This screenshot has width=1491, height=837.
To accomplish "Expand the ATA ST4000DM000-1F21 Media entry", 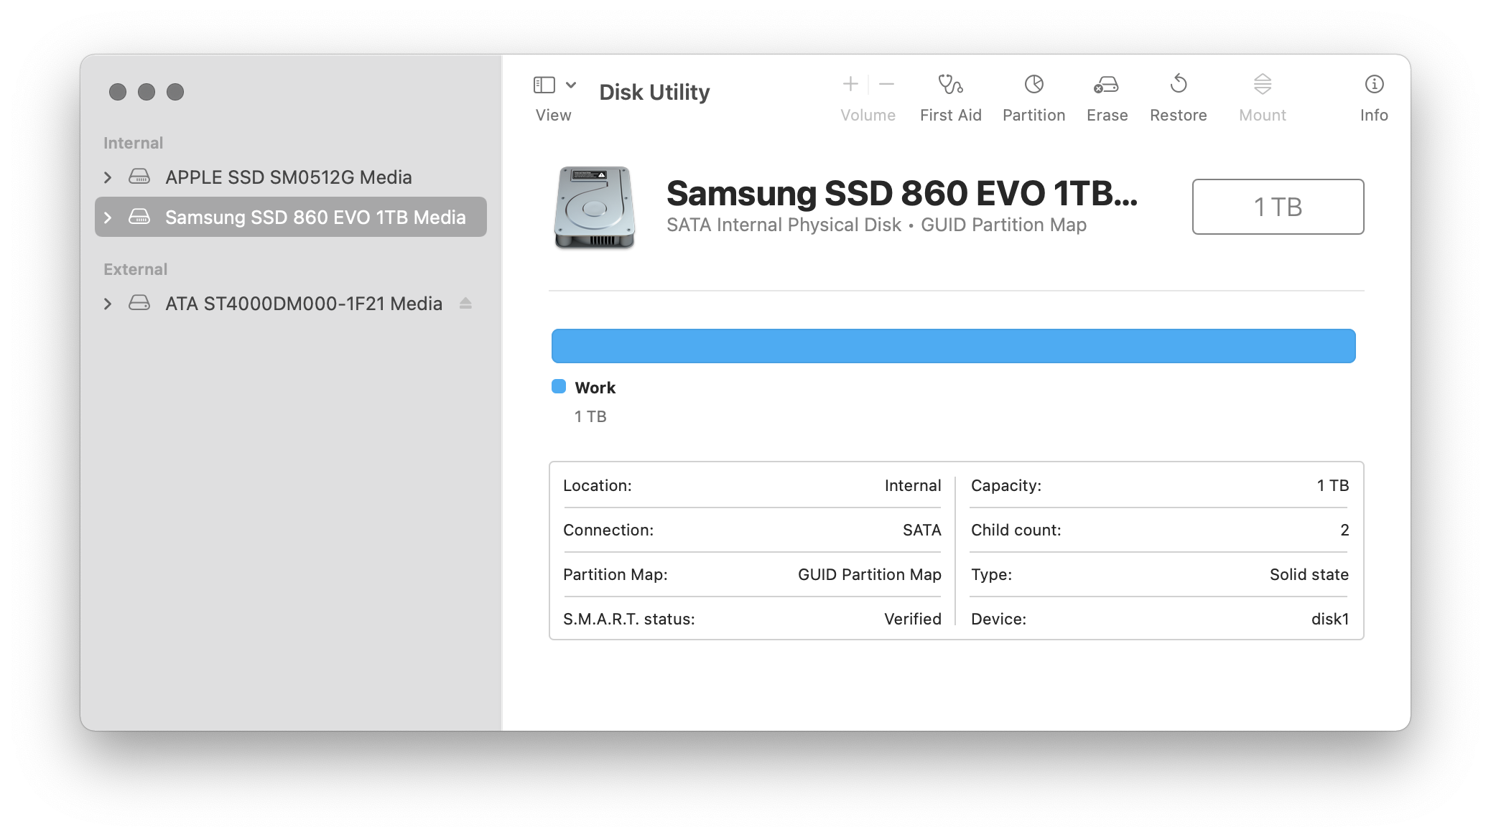I will coord(108,304).
